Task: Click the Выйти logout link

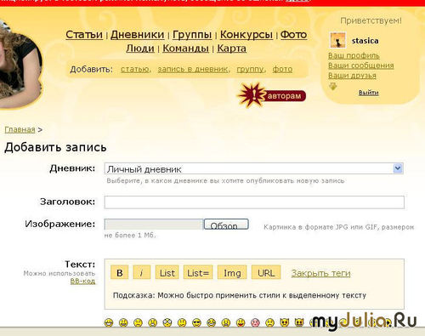Action: click(369, 93)
